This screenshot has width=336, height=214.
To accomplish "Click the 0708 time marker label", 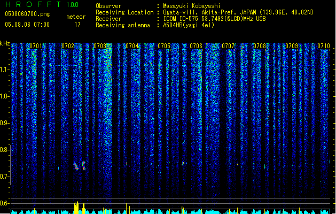I will click(260, 46).
